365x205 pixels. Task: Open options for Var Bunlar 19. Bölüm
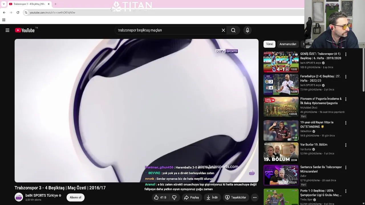(x=346, y=145)
